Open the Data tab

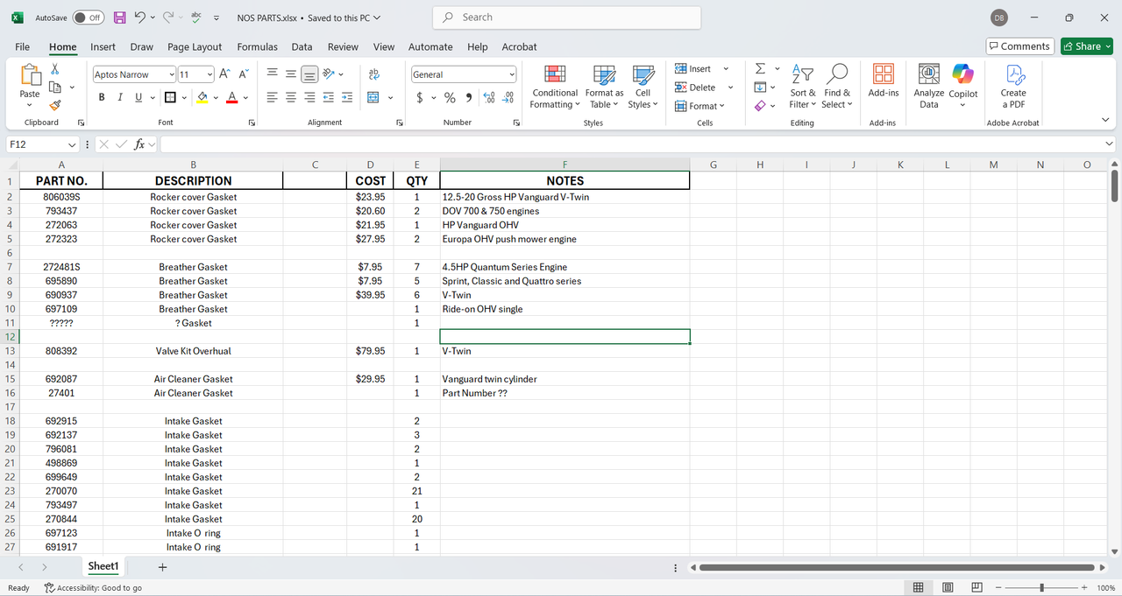302,47
